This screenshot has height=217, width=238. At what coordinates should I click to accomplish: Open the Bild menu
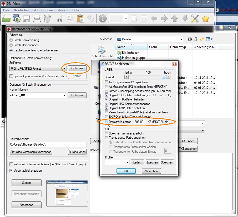35,10
